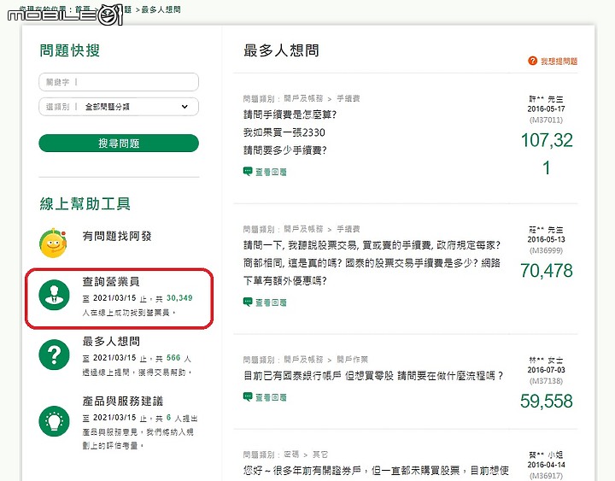Click the orange question icon beside 我想提問題

532,61
